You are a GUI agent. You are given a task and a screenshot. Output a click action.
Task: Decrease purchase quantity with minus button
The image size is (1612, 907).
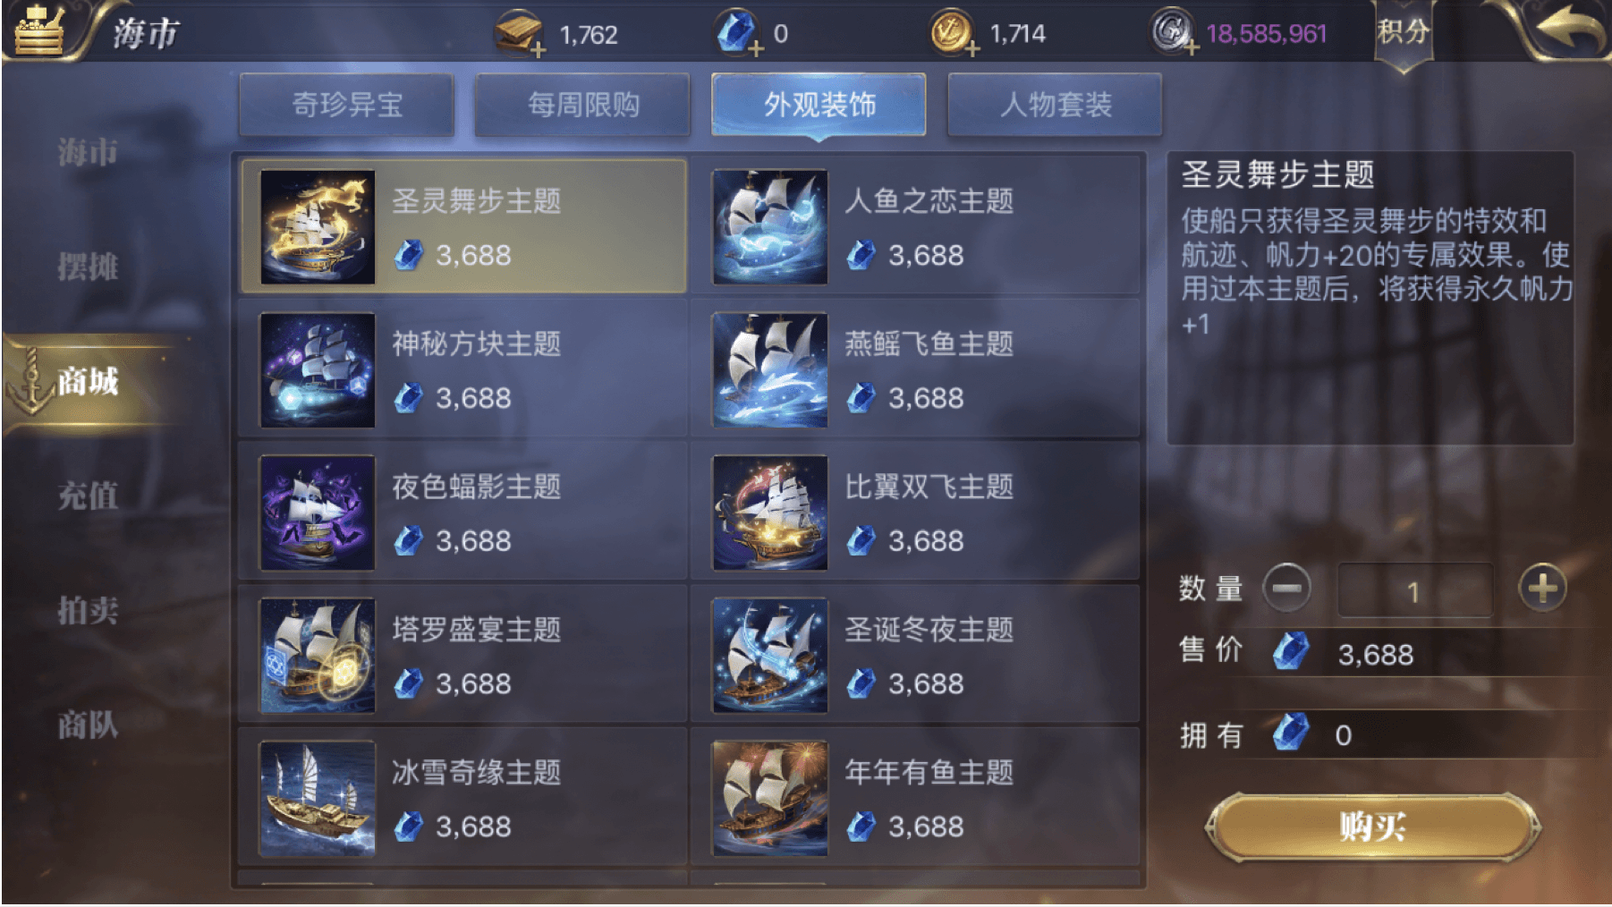click(x=1286, y=589)
